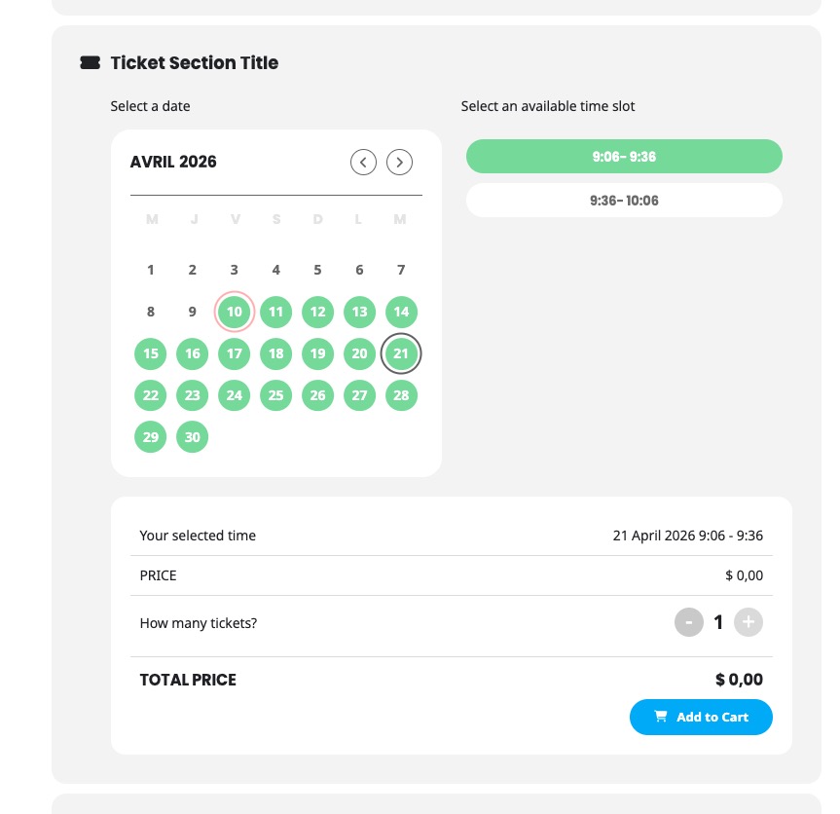Select April 12 as the date
Screen dimensions: 840x814
coord(317,312)
